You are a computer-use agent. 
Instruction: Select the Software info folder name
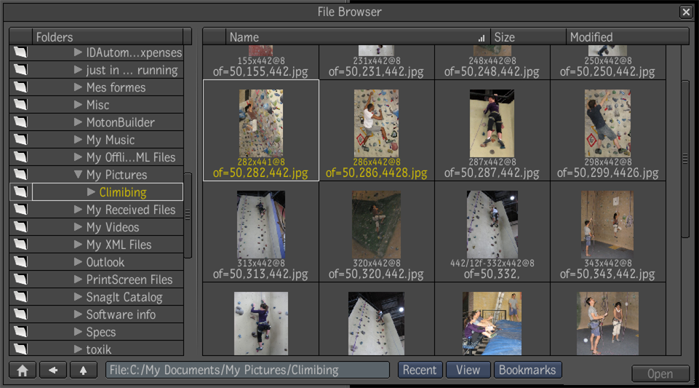click(121, 314)
